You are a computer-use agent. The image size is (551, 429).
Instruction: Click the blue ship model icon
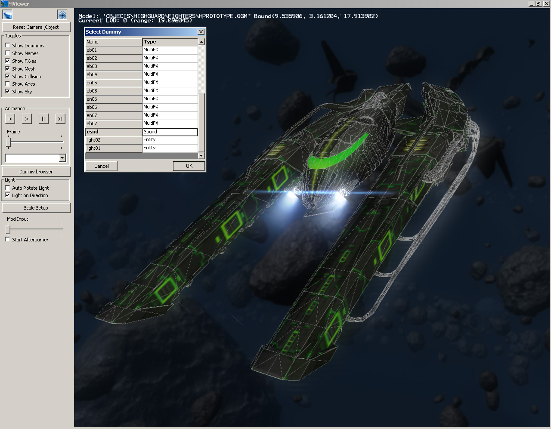pos(7,15)
